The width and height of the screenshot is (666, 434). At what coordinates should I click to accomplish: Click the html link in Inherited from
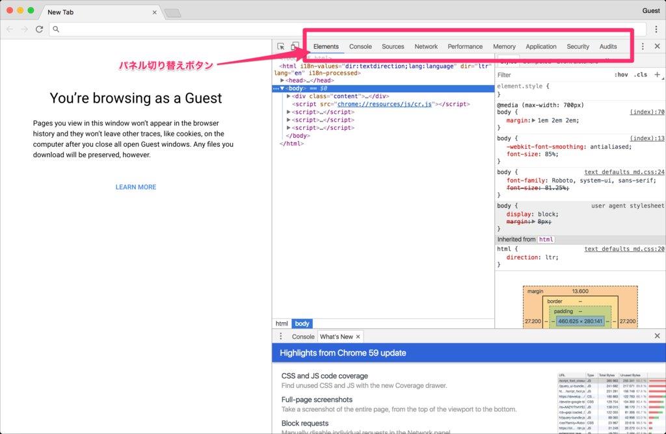[x=546, y=239]
